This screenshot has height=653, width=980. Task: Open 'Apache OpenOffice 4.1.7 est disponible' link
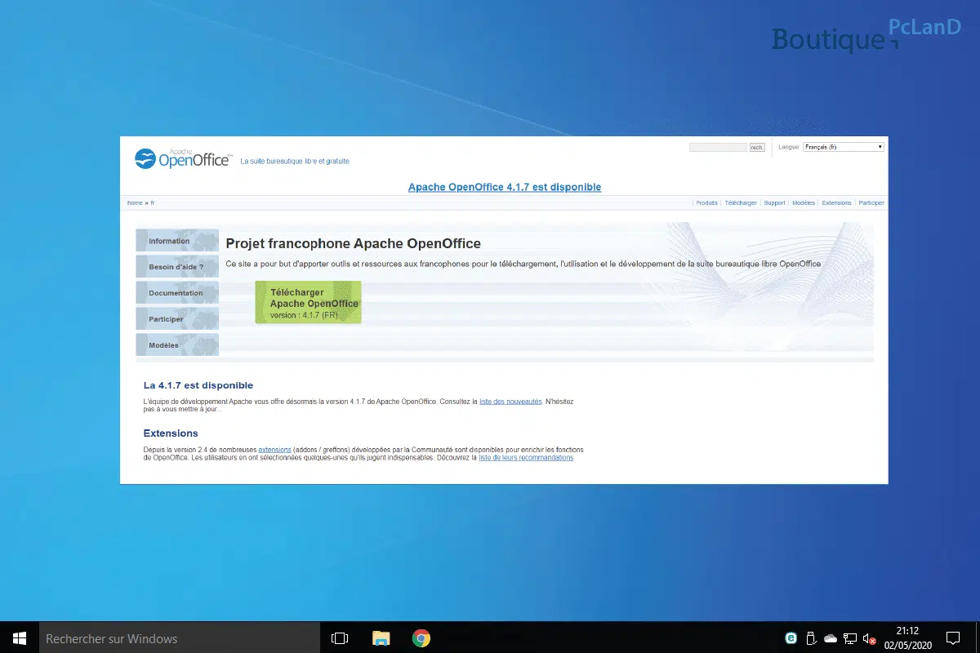click(505, 187)
